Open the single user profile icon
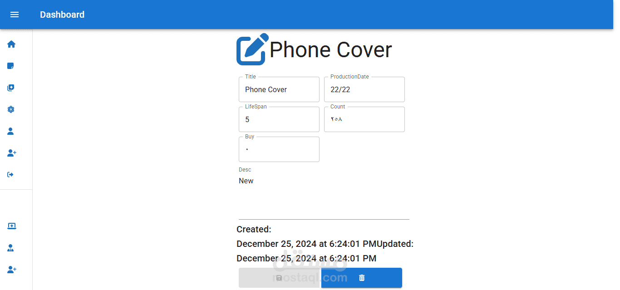This screenshot has height=290, width=620. coord(11,131)
